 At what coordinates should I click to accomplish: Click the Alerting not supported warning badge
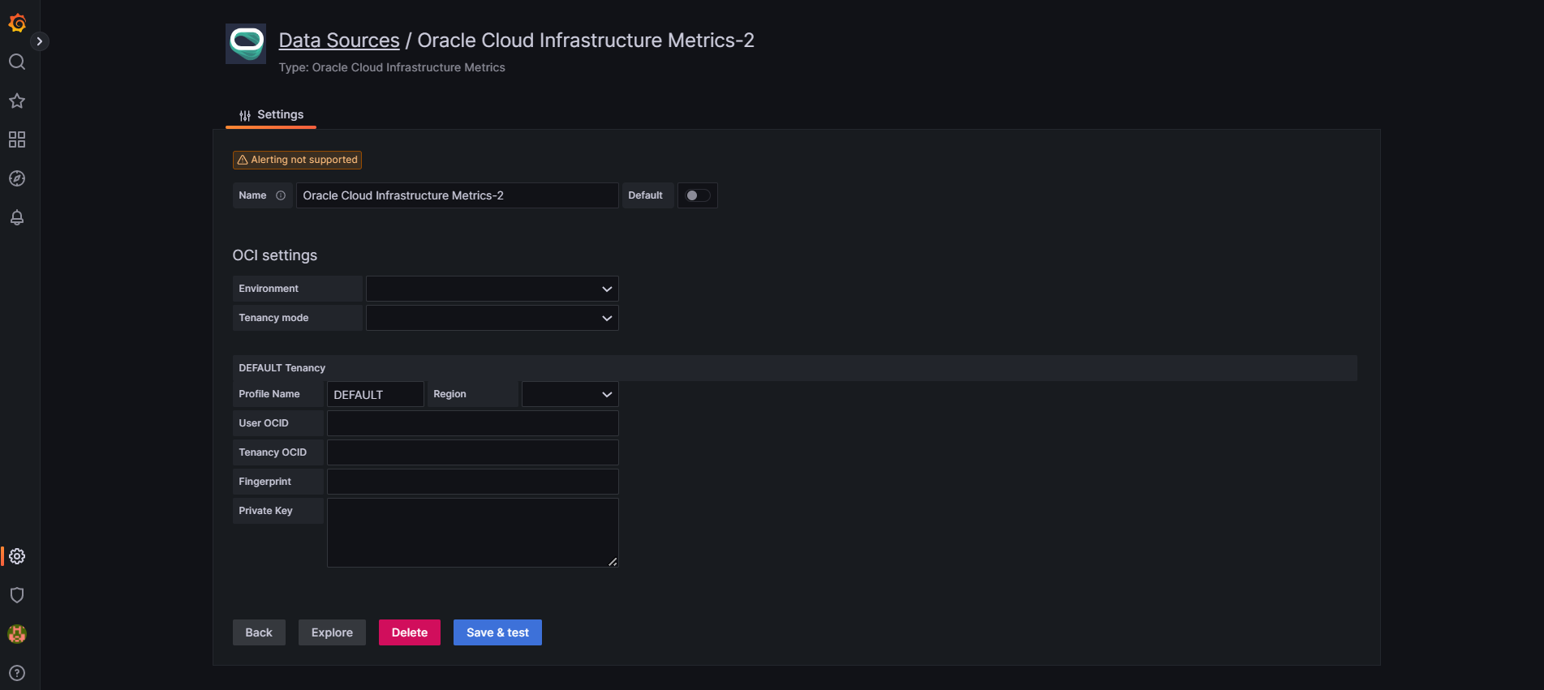tap(297, 160)
